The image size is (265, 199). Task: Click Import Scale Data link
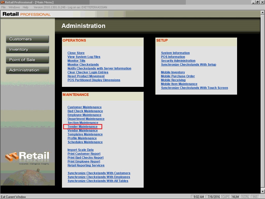click(80, 150)
